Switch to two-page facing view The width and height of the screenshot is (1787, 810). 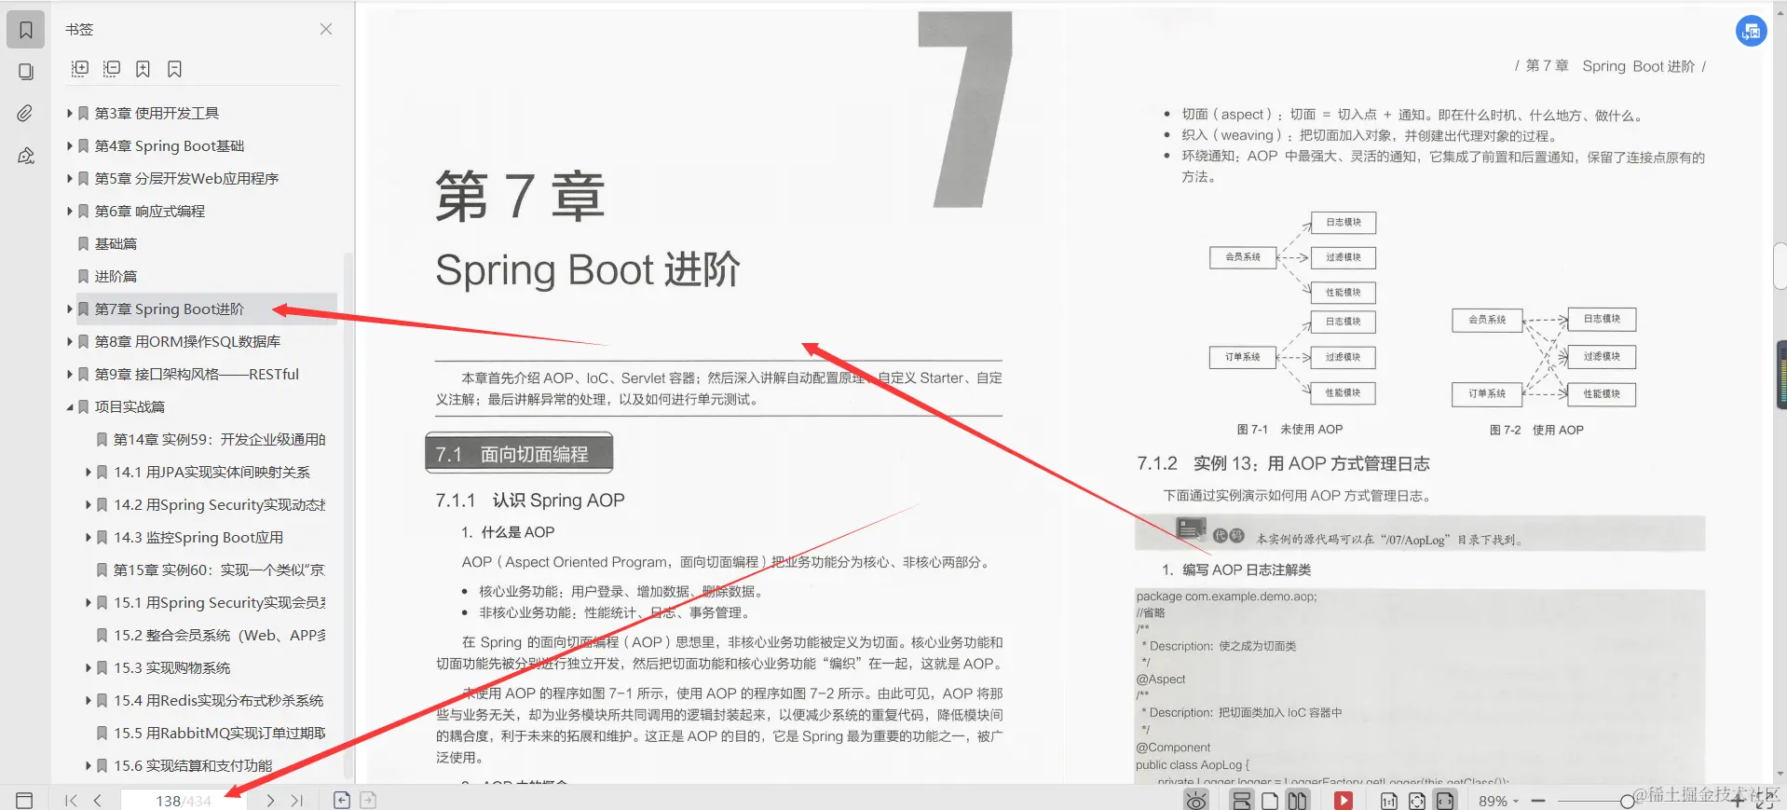click(1297, 801)
